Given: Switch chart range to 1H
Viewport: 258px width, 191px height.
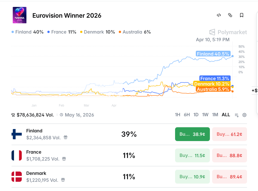Looking at the screenshot, I should [178, 115].
